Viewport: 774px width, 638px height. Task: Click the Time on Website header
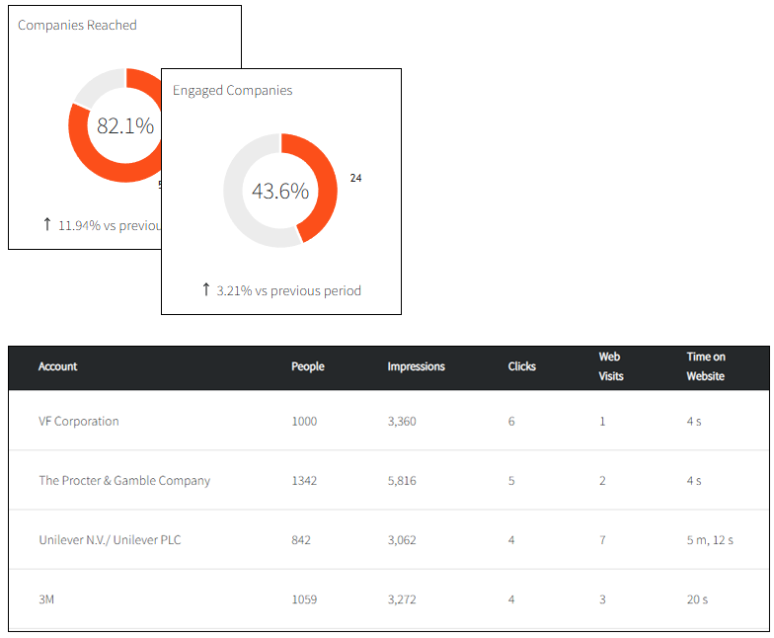coord(705,366)
